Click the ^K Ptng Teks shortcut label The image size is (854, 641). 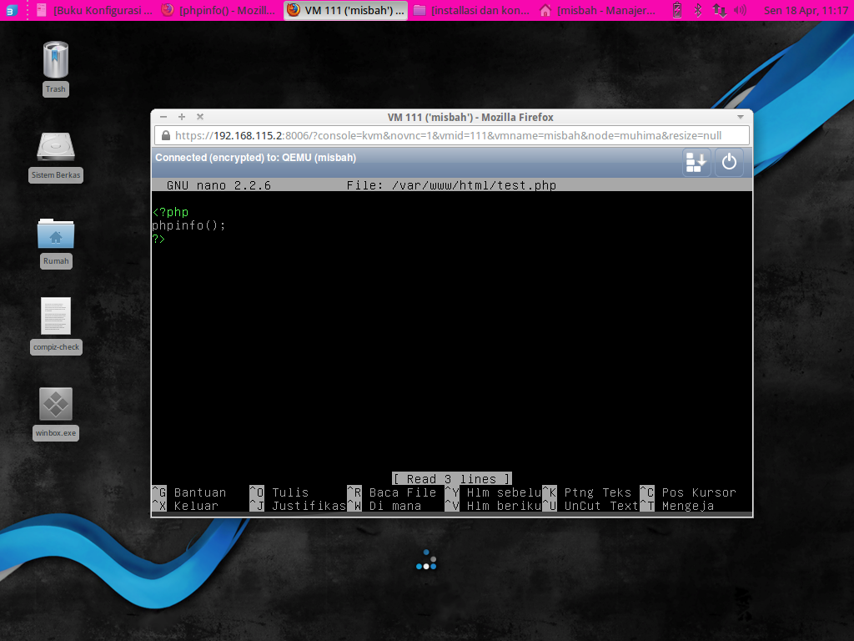586,492
